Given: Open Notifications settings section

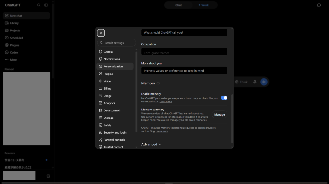Looking at the screenshot, I should pyautogui.click(x=115, y=59).
